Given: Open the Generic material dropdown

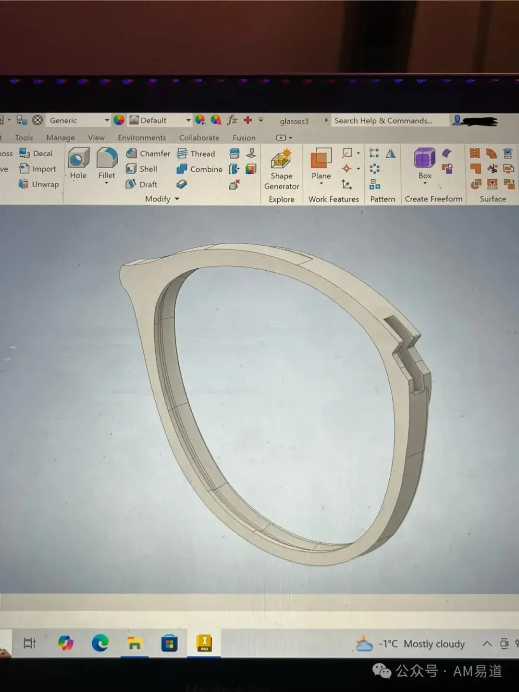Looking at the screenshot, I should tap(80, 120).
